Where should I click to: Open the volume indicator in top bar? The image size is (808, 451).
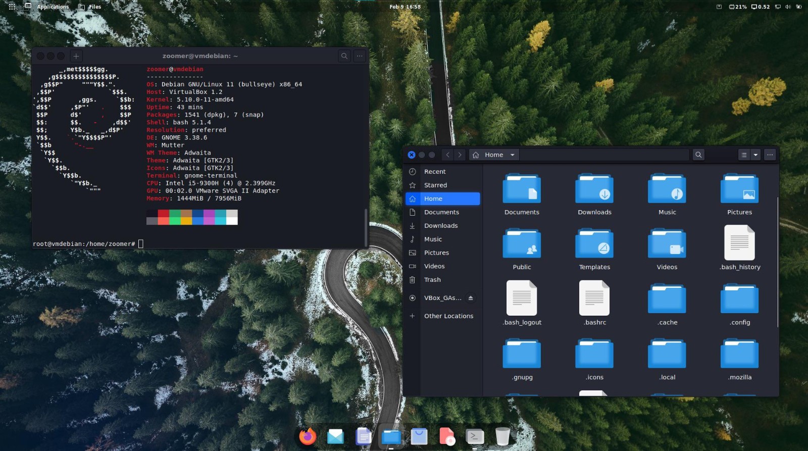coord(788,7)
